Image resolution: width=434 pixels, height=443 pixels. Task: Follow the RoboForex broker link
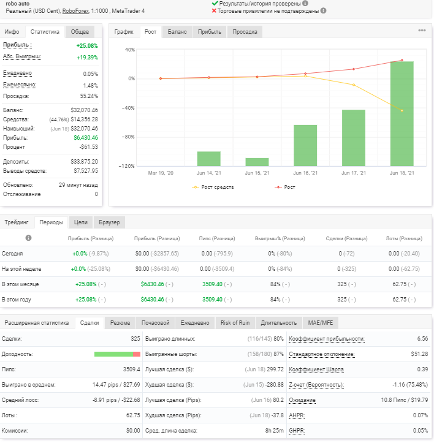coord(76,11)
